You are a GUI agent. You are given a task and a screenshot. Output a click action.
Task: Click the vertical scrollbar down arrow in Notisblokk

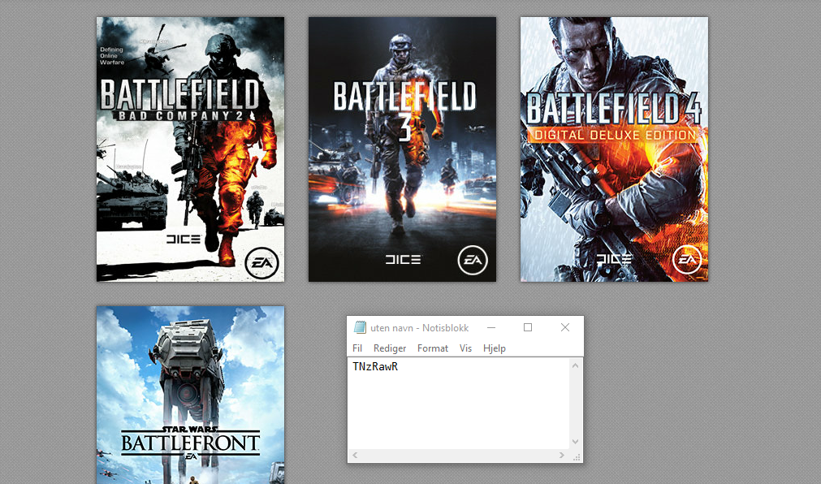(x=576, y=442)
